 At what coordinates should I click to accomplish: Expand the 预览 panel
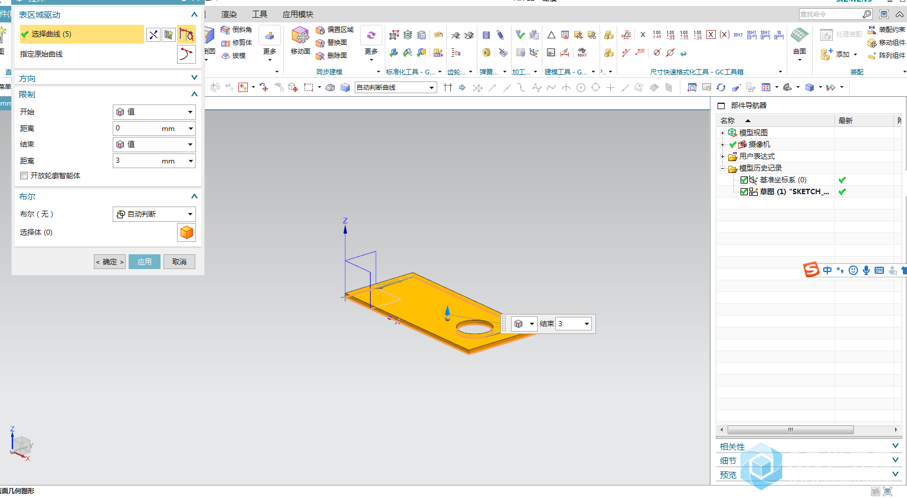tap(895, 474)
